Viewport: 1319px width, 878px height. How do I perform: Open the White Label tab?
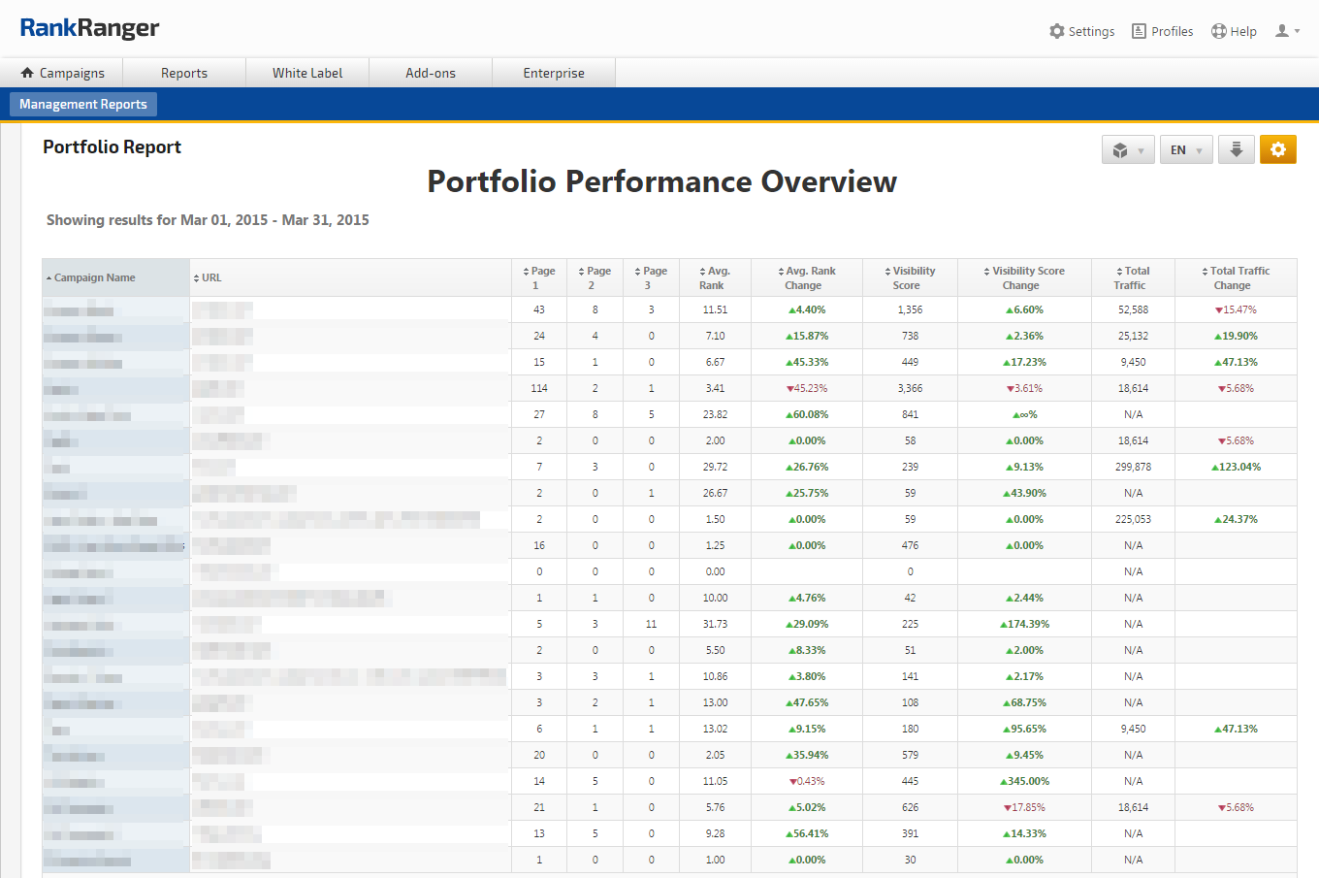[x=307, y=73]
